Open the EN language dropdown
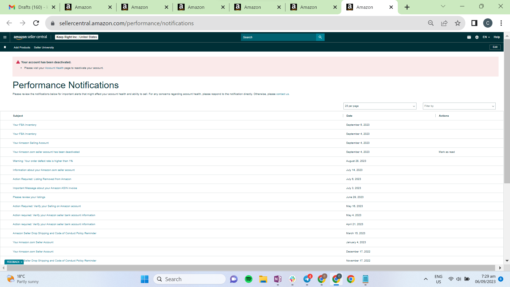Viewport: 510px width, 287px height. pos(486,37)
